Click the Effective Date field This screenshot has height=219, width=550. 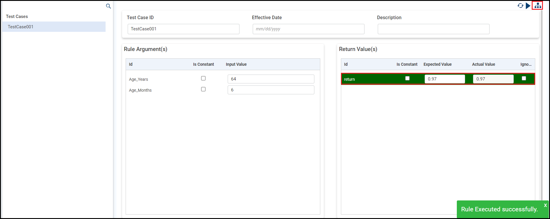point(308,29)
